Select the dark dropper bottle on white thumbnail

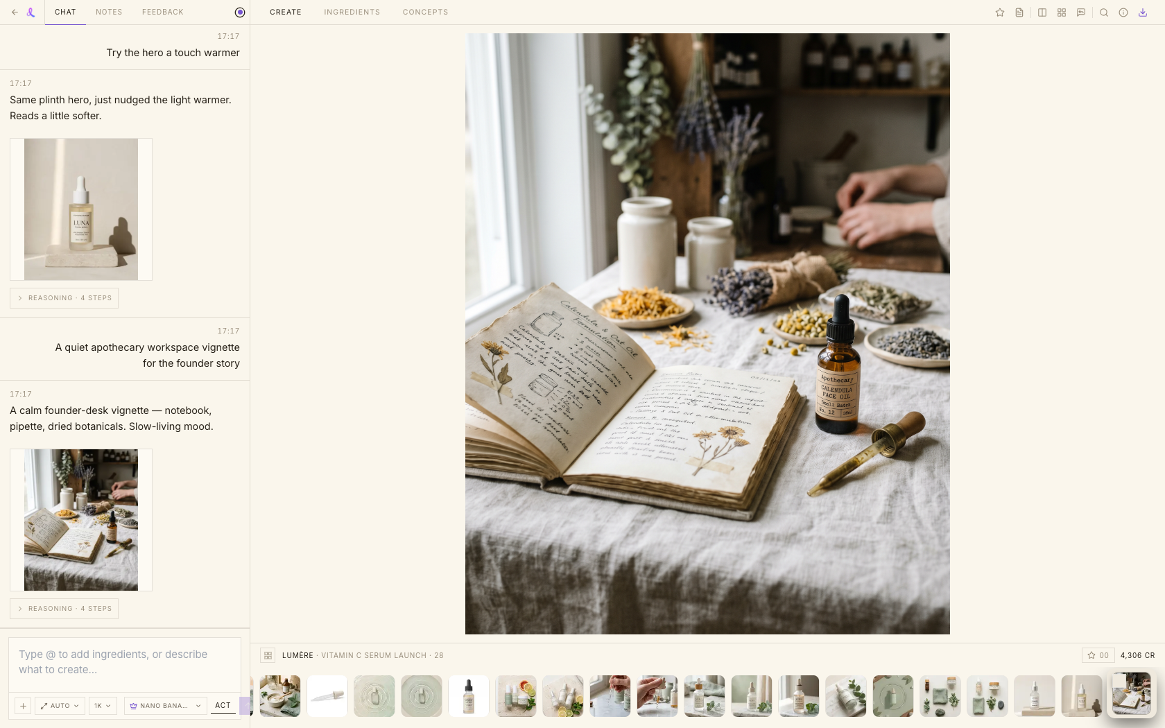tap(469, 696)
